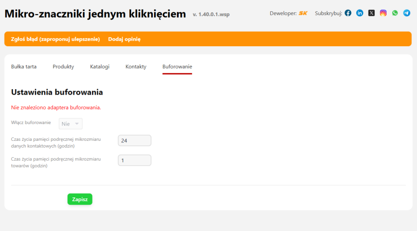Click 'Zgłoś błąd (zaproponuj ulepszenie)' link
The height and width of the screenshot is (231, 417).
[55, 39]
